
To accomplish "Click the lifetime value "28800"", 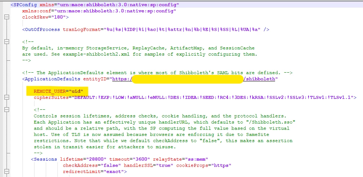I will point(96,160).
